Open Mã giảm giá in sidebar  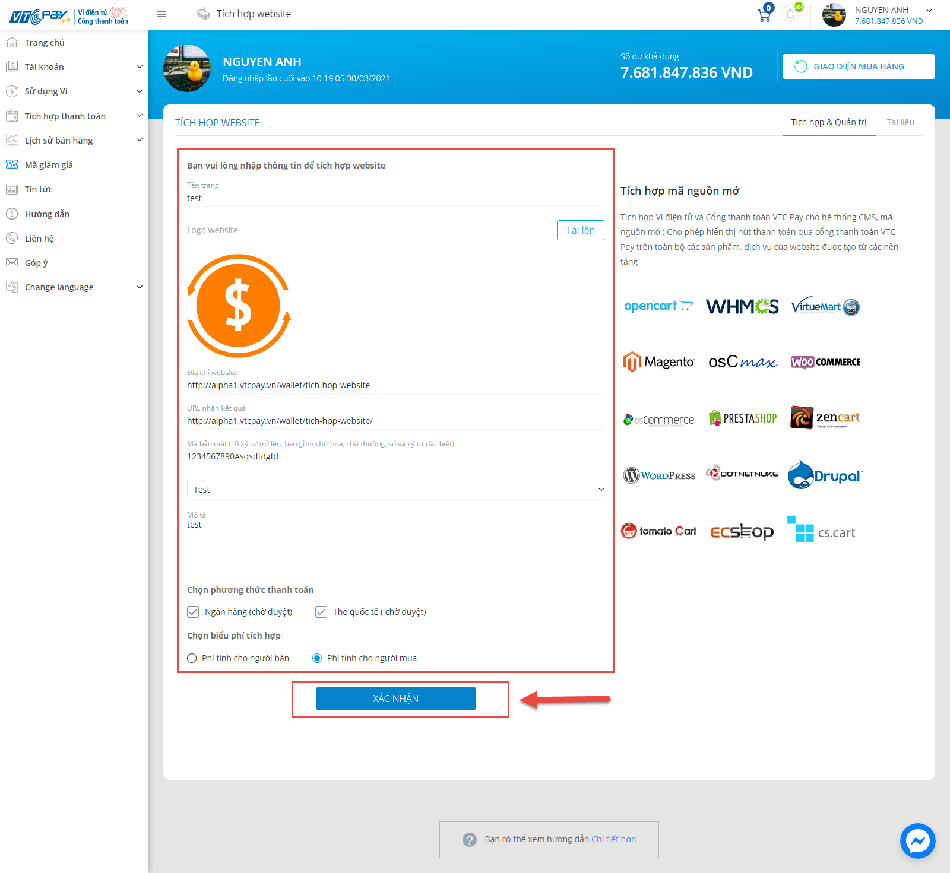[x=49, y=165]
